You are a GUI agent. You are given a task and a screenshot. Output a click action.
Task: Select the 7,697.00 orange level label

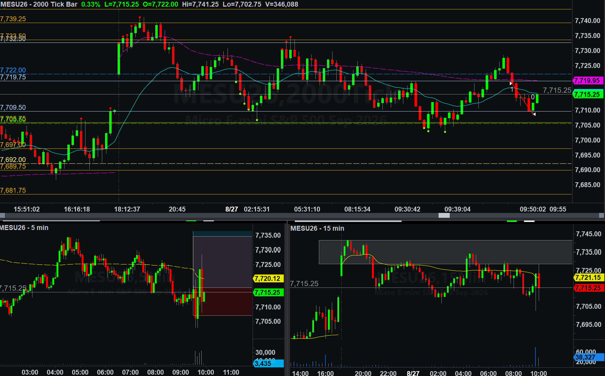[13, 145]
